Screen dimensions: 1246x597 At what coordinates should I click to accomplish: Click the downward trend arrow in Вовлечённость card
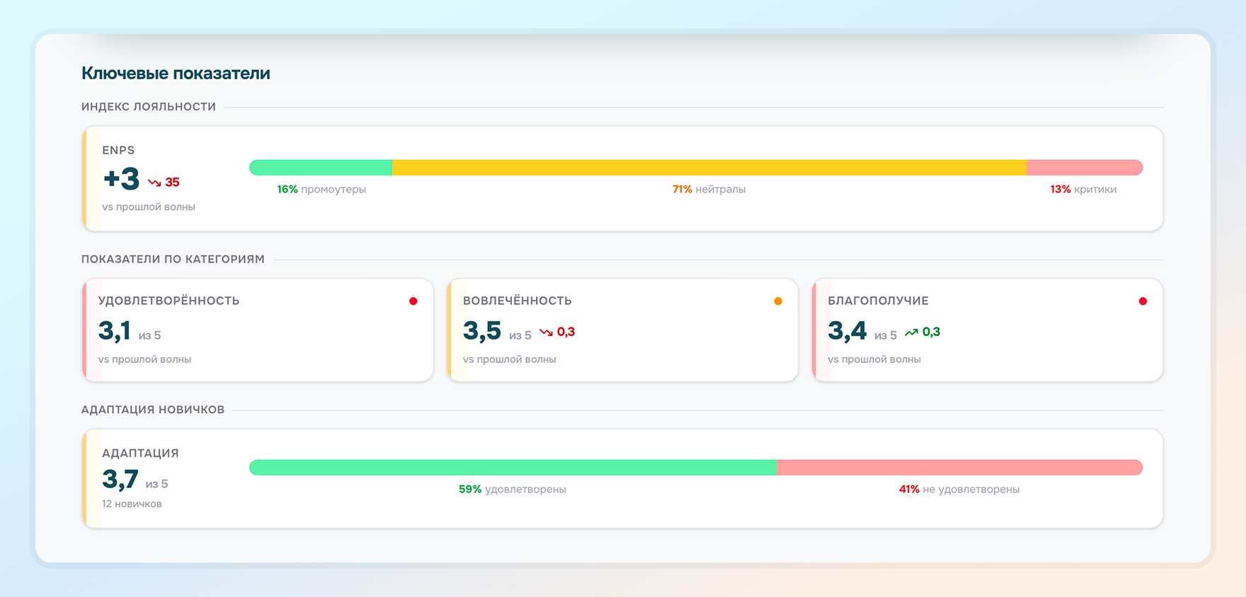(546, 332)
